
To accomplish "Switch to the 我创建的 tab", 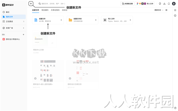I will tap(45, 10).
